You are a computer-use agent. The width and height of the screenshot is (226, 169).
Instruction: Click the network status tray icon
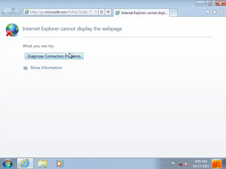tap(180, 164)
